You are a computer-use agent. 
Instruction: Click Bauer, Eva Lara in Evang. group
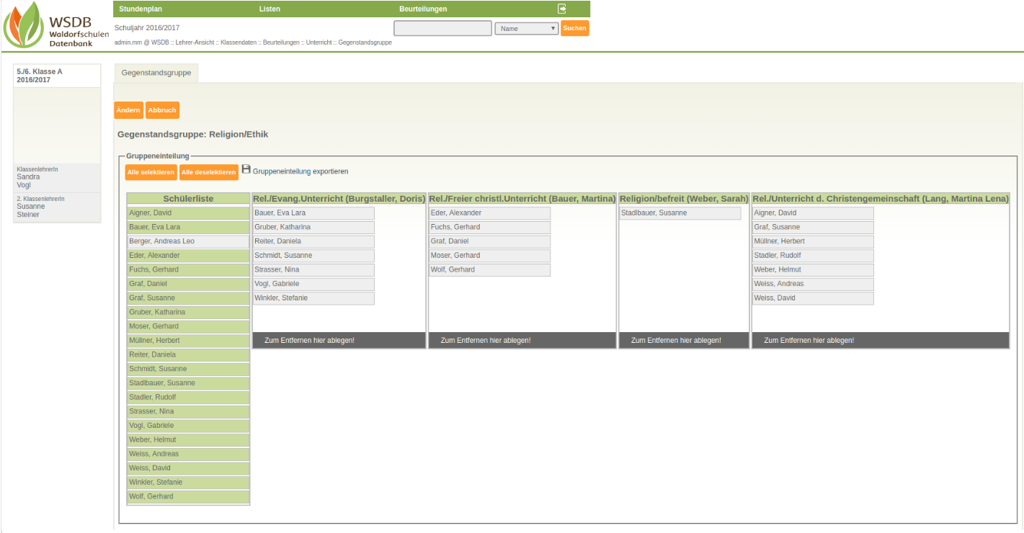tap(313, 213)
